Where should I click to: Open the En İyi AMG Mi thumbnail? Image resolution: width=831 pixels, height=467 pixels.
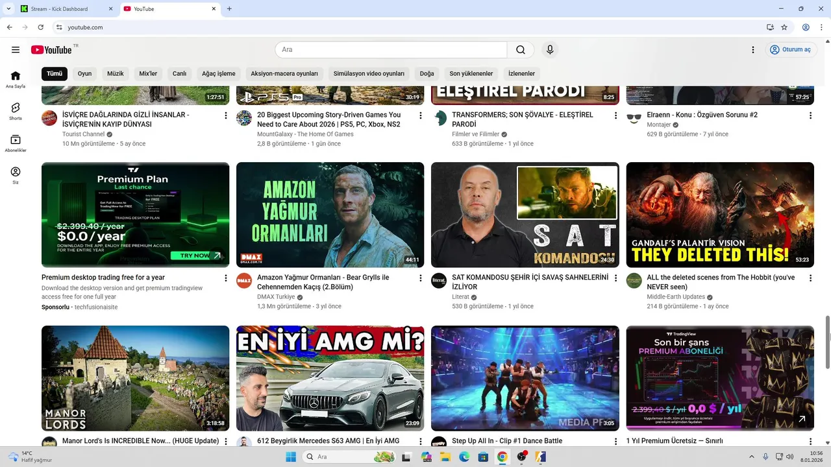click(330, 378)
